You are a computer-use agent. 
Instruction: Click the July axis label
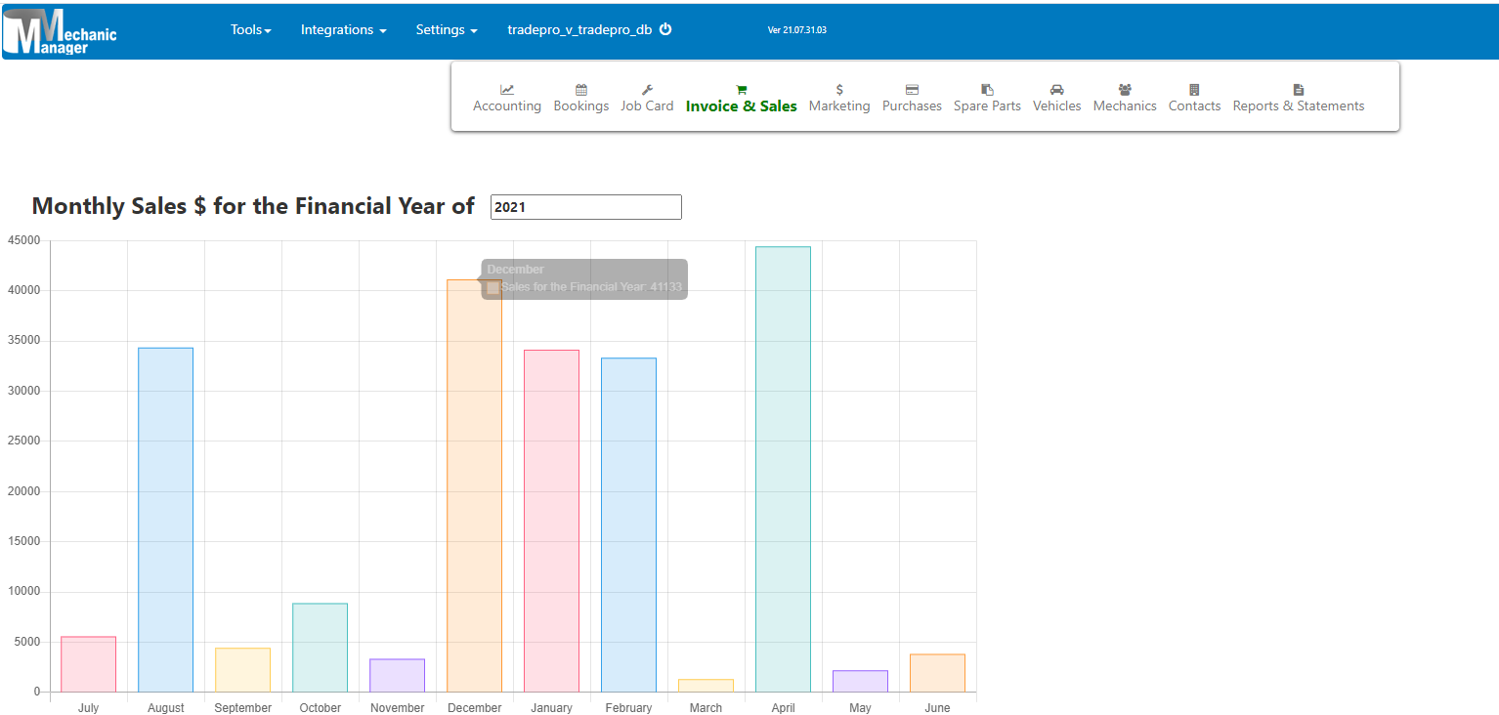[88, 708]
